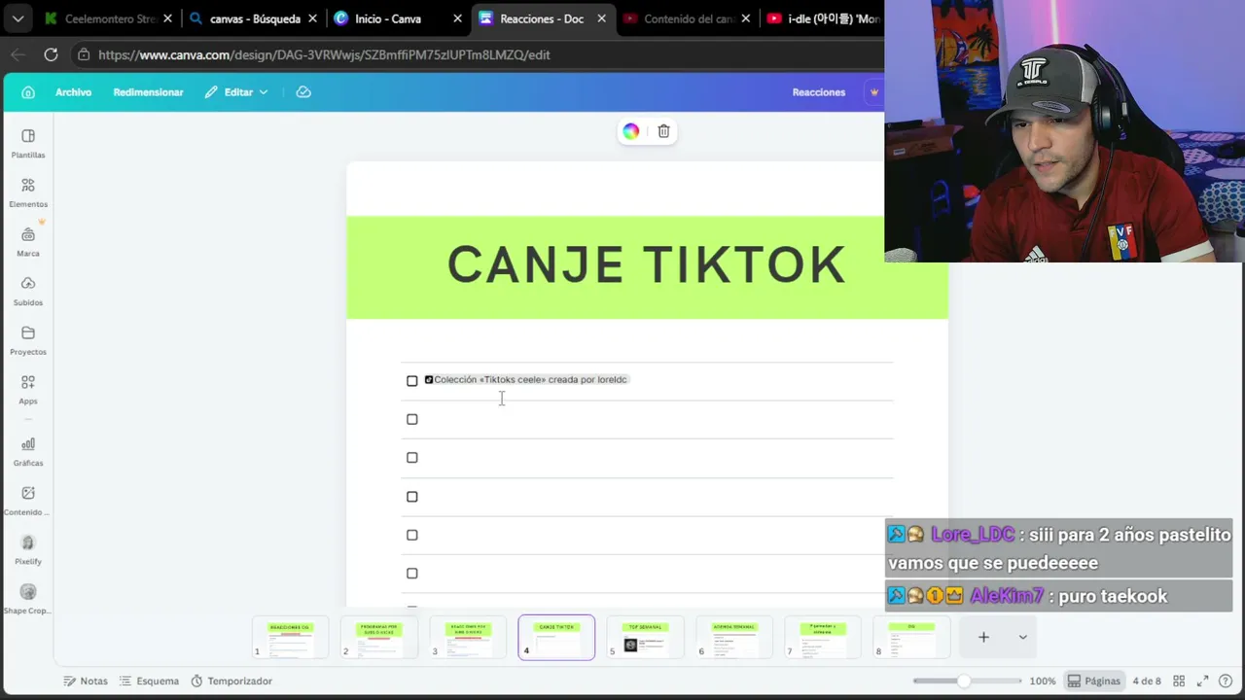Enter fullscreen presentation mode

tap(1203, 681)
